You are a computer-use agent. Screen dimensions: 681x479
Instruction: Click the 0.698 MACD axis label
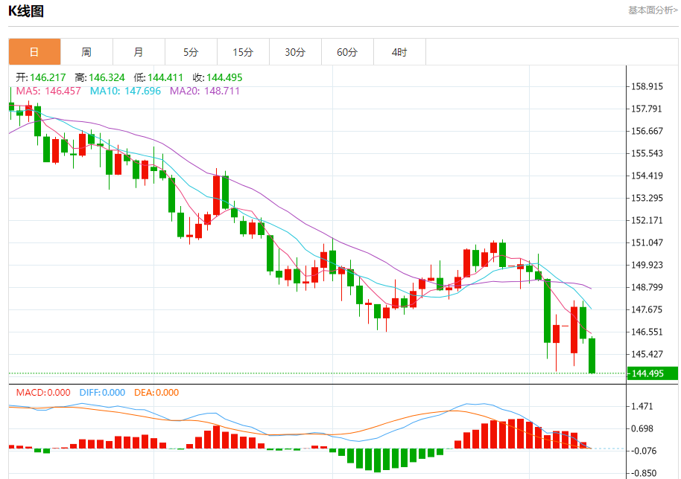point(642,428)
